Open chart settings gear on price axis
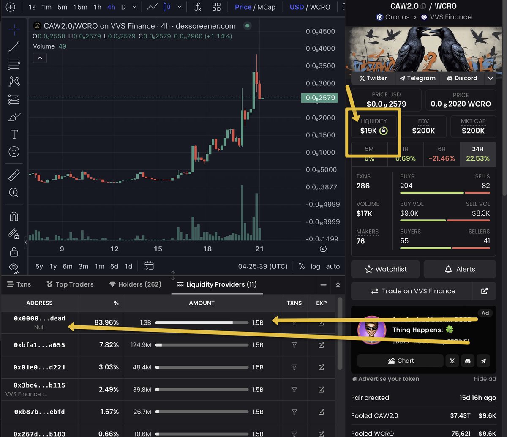The height and width of the screenshot is (437, 507). (323, 249)
